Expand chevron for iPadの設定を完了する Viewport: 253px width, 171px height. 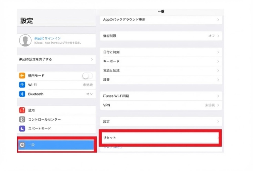click(x=92, y=59)
